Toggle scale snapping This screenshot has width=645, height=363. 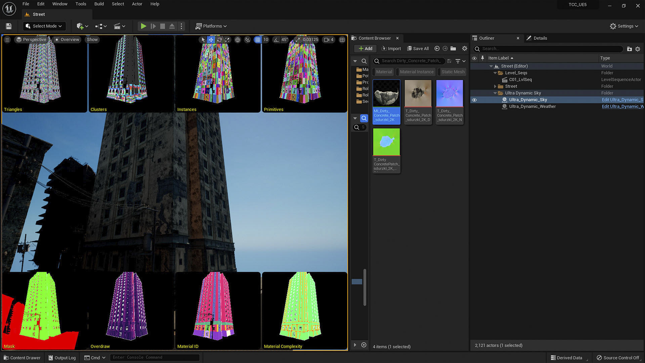click(x=298, y=40)
